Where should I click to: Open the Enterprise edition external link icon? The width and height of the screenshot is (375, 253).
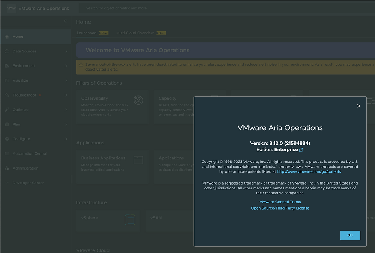tap(301, 150)
